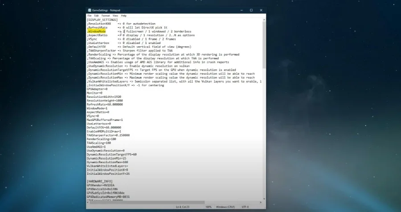This screenshot has width=401, height=212.
Task: Open the File menu
Action: point(89,16)
